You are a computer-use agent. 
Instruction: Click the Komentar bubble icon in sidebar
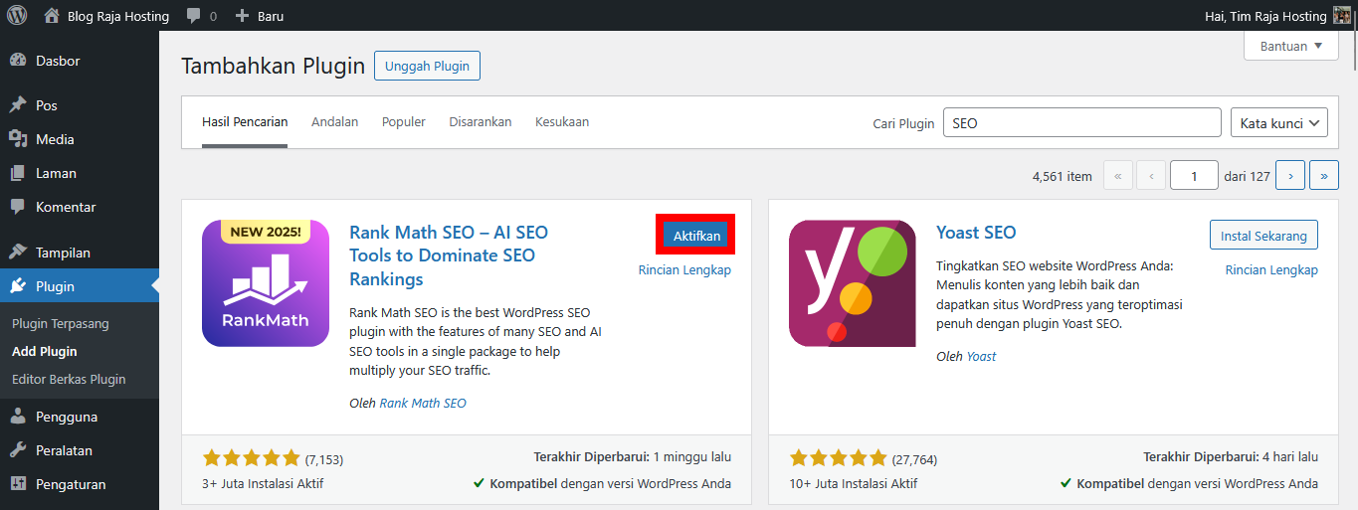point(18,207)
